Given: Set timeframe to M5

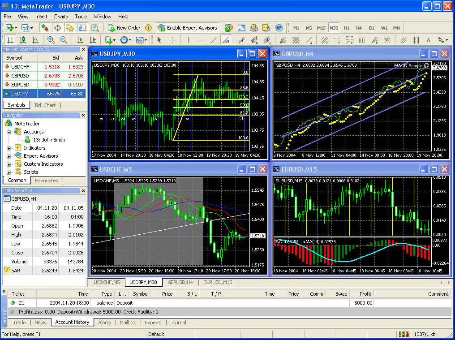Looking at the screenshot, I should pos(309,28).
